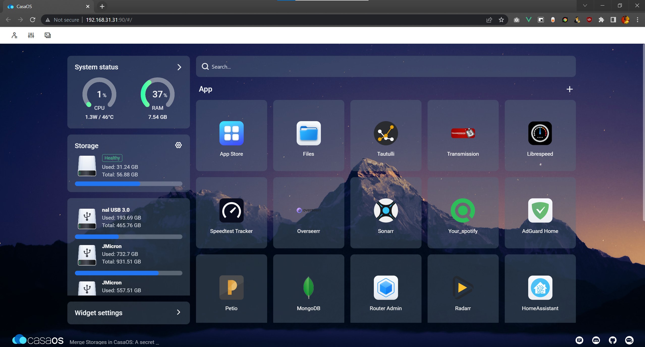The width and height of the screenshot is (645, 347).
Task: Open the terminal icon in top bar
Action: [x=47, y=35]
